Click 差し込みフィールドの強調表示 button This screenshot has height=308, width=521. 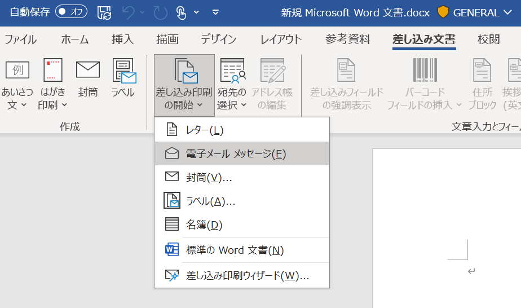pyautogui.click(x=347, y=84)
